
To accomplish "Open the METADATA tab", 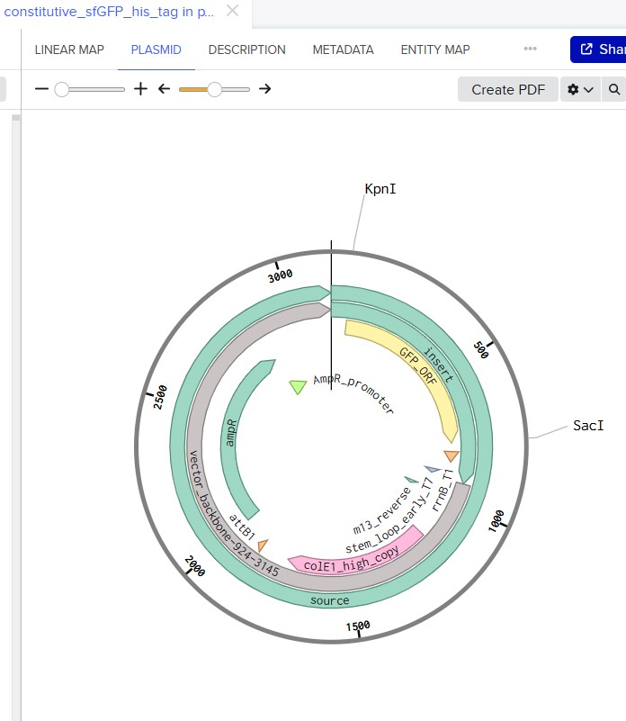I will 343,50.
